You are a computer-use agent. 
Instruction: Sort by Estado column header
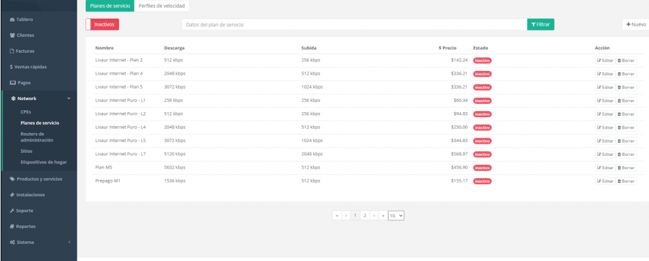click(x=480, y=48)
